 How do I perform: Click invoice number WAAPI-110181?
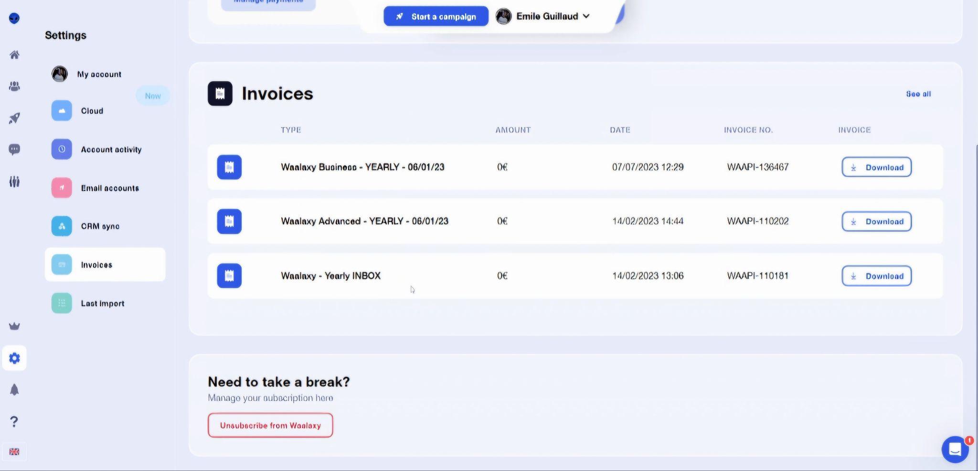pos(758,276)
